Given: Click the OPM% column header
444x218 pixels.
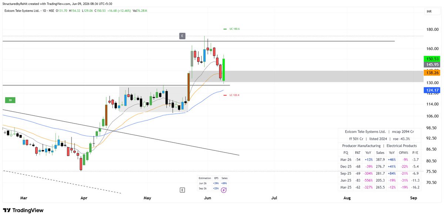Looking at the screenshot, I should [x=403, y=152].
